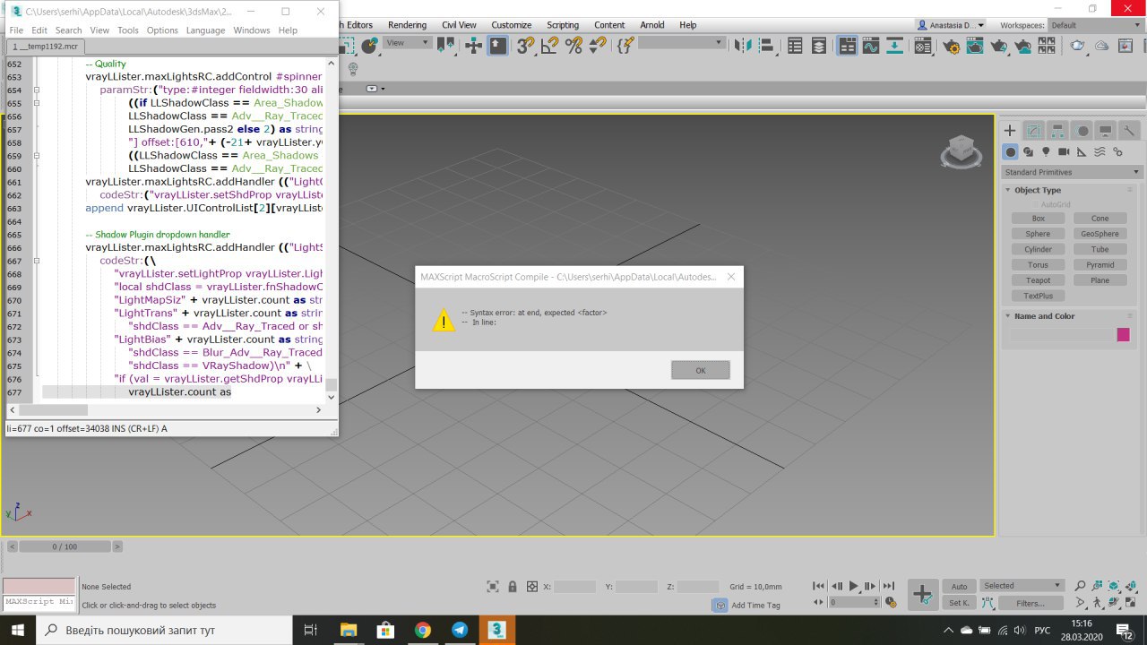Open the View reference coordinate dropdown
Viewport: 1147px width, 645px height.
408,43
